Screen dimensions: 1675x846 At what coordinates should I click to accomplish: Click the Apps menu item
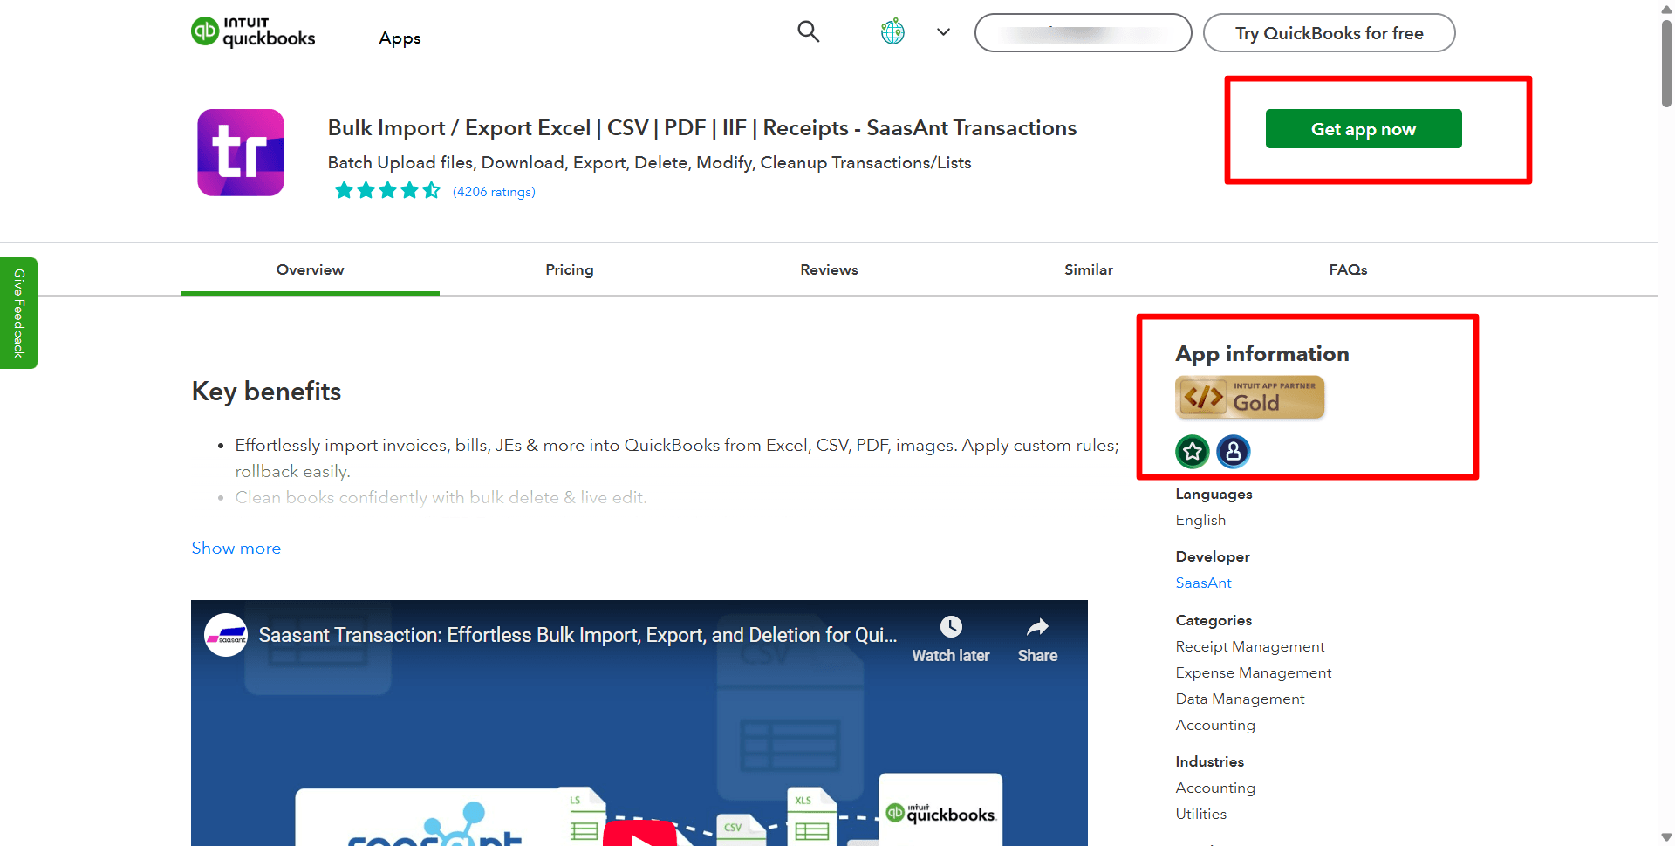400,38
